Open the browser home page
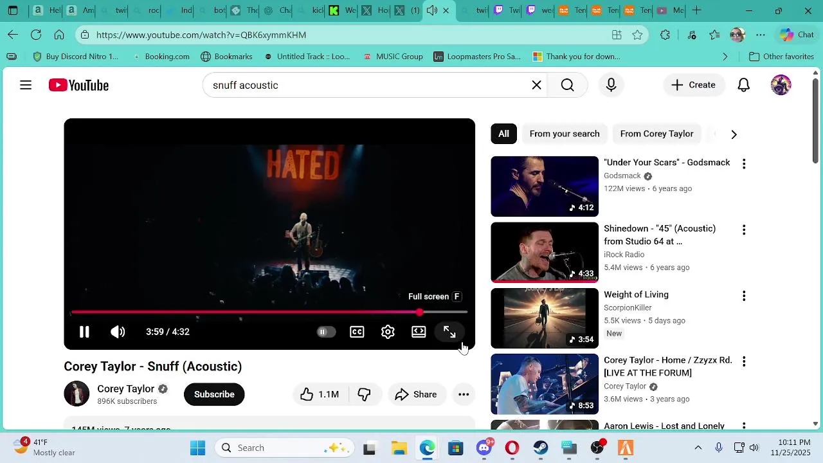Screen dimensions: 823x463 pyautogui.click(x=59, y=35)
